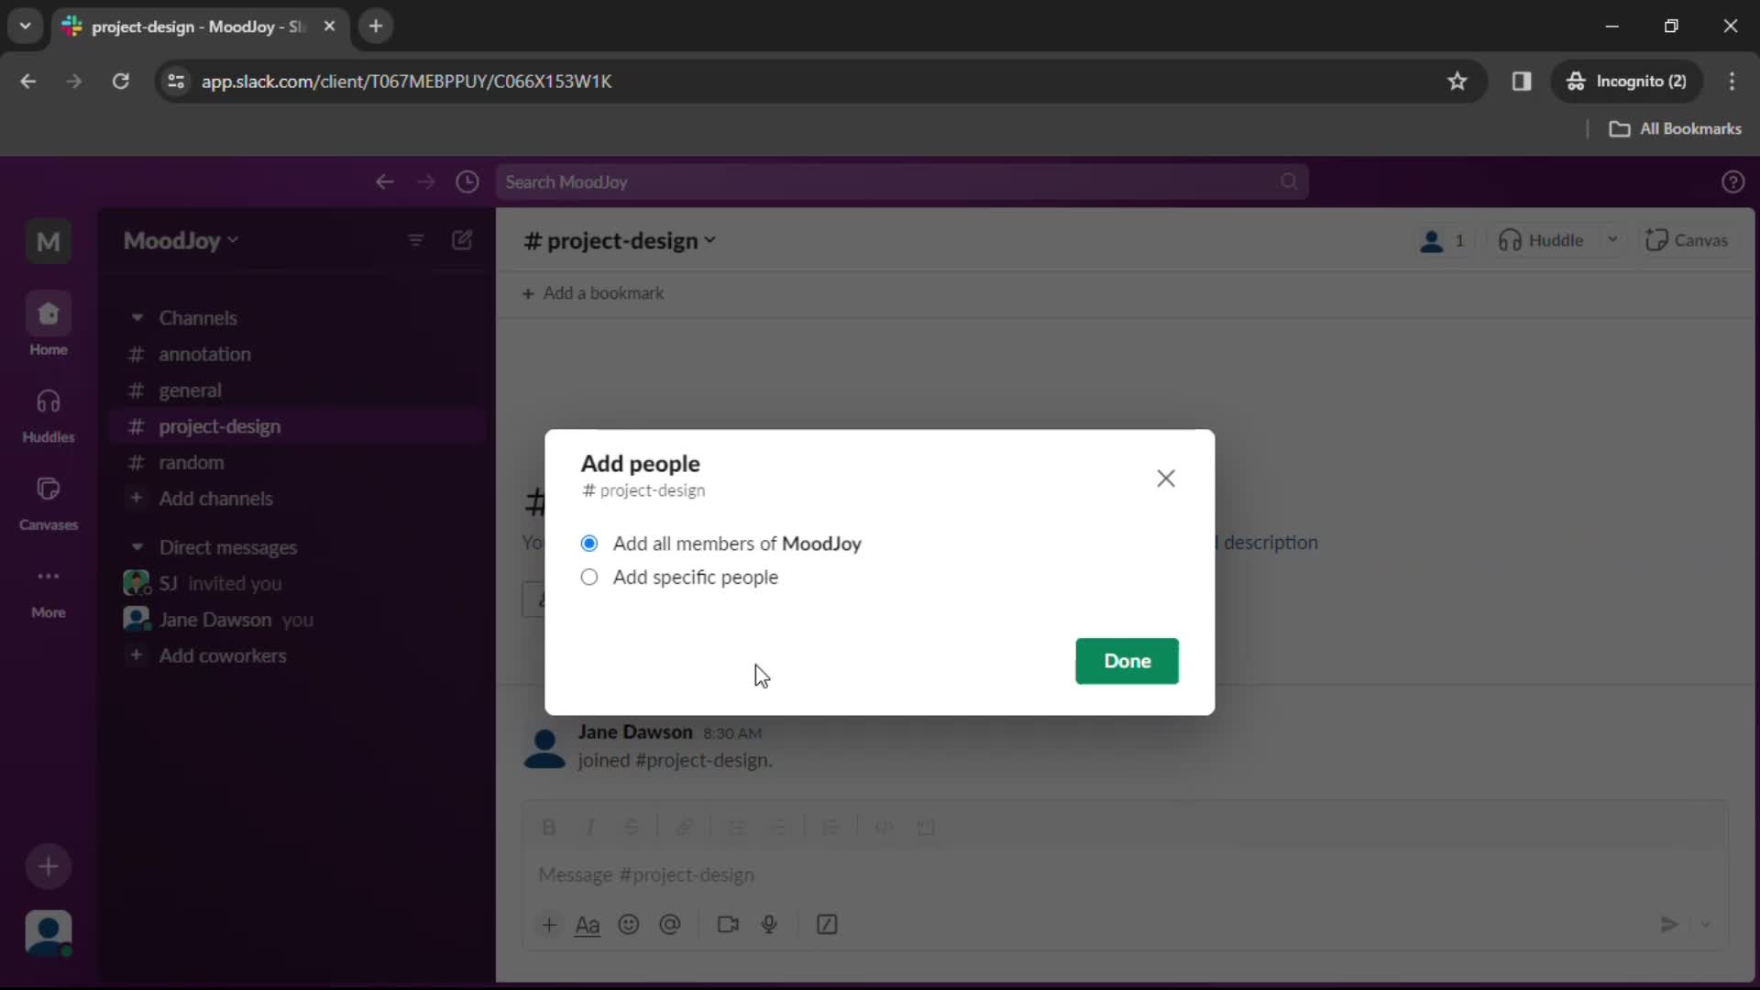Select Add specific people option
Image resolution: width=1760 pixels, height=990 pixels.
point(590,577)
